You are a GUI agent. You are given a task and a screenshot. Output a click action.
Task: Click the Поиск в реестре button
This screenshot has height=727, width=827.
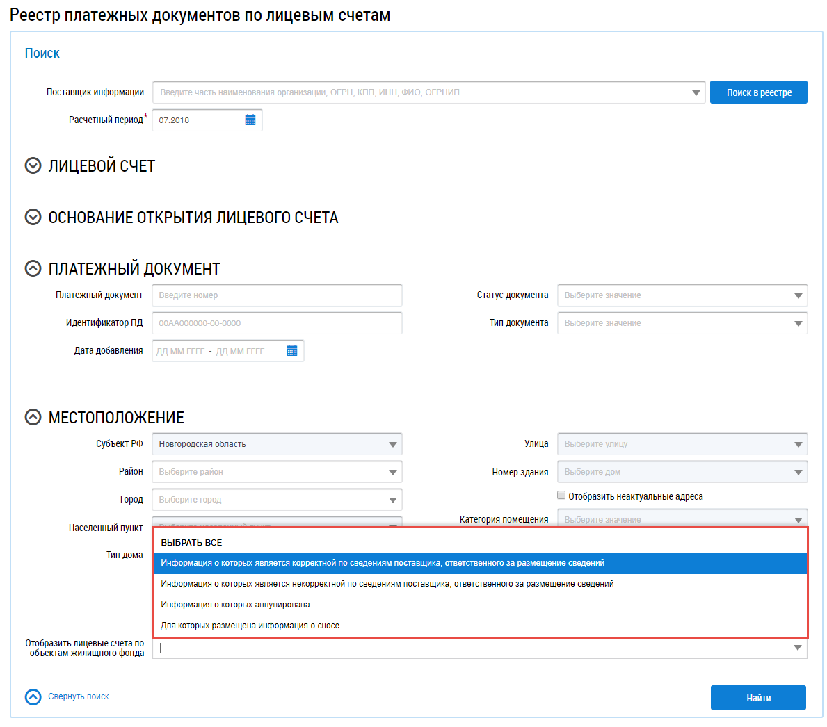(758, 92)
